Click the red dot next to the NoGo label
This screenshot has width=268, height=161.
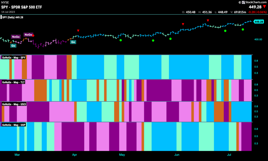click(x=33, y=35)
